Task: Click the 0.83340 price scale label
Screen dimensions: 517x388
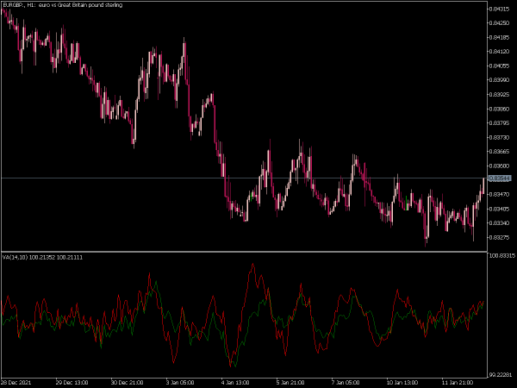Action: [500, 223]
